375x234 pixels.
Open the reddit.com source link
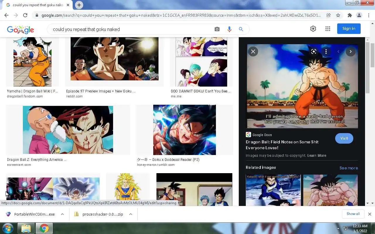click(74, 96)
